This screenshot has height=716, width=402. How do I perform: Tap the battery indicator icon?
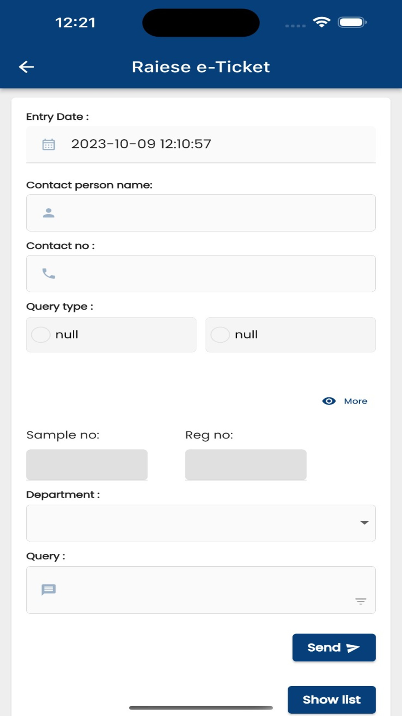(352, 22)
